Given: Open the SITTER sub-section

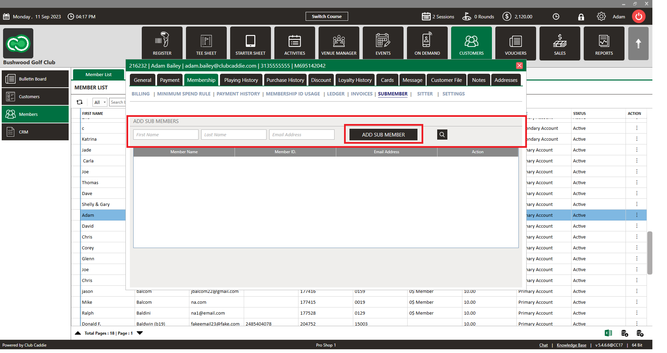Looking at the screenshot, I should [x=425, y=94].
